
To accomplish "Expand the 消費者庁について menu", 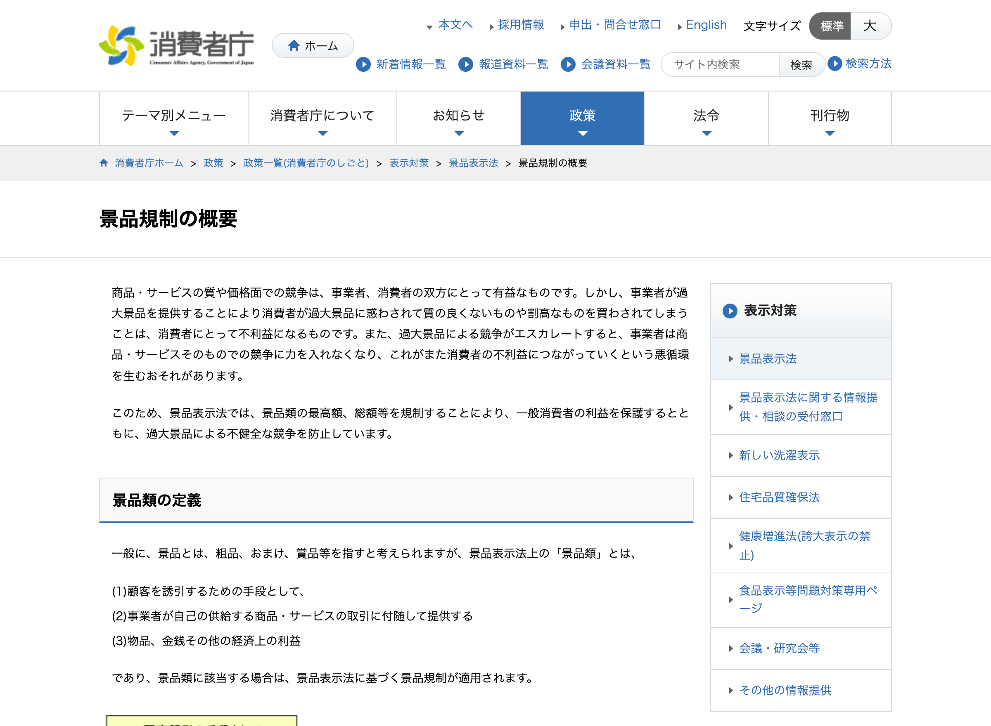I will (322, 119).
